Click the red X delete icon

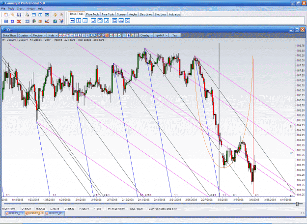pyautogui.click(x=19, y=21)
